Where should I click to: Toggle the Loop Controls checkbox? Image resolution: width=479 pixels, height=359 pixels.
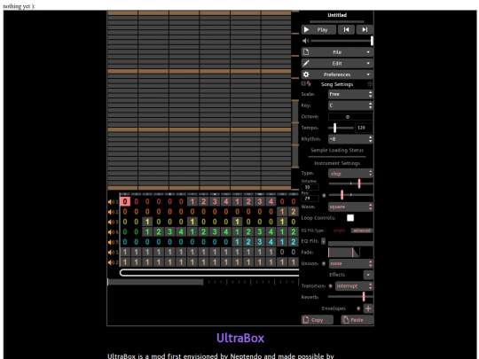pos(350,218)
